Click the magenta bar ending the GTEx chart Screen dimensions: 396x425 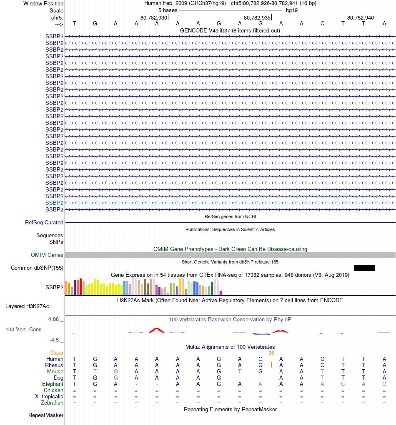click(221, 293)
